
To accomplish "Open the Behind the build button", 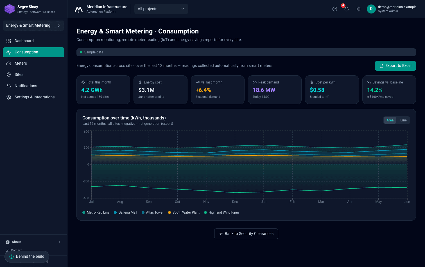I will coord(27,257).
